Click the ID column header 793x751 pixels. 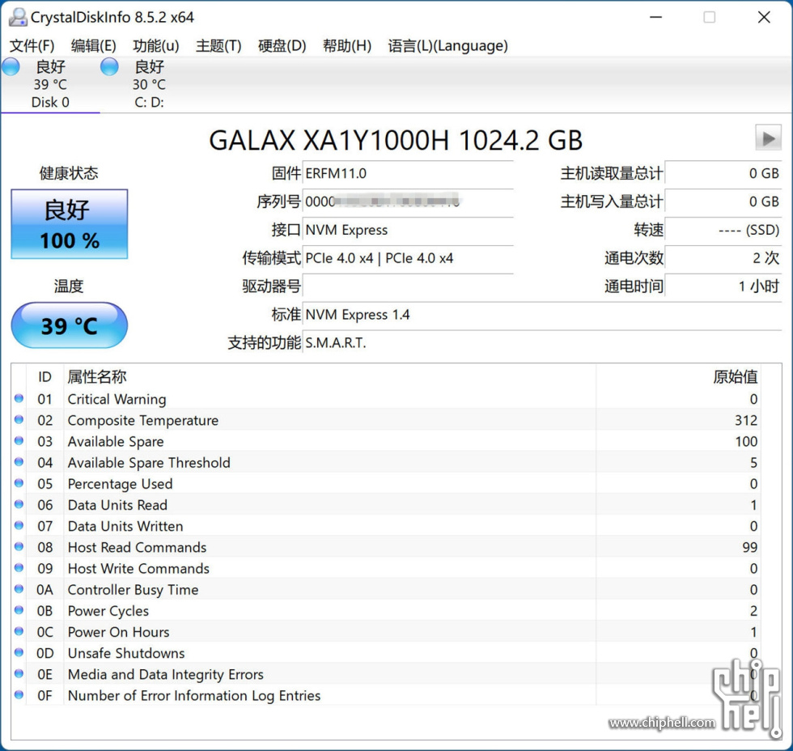pos(45,377)
